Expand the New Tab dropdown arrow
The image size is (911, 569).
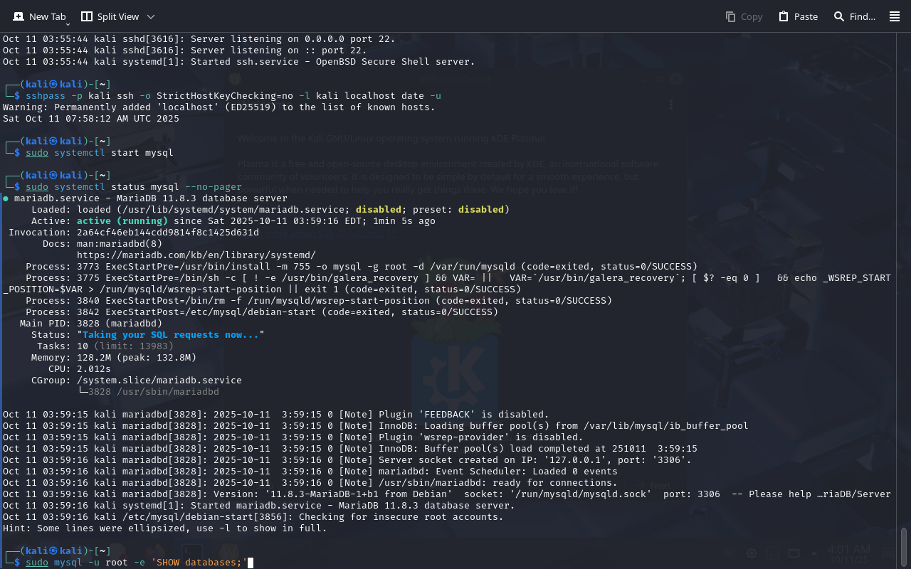tap(68, 23)
